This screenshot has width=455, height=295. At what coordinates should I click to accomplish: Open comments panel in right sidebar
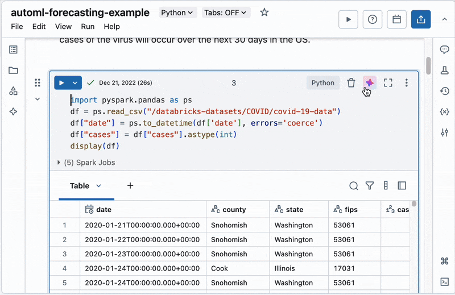coord(445,50)
